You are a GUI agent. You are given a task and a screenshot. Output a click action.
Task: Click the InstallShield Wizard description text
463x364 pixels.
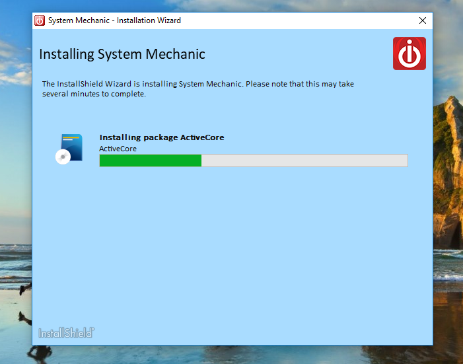click(198, 89)
